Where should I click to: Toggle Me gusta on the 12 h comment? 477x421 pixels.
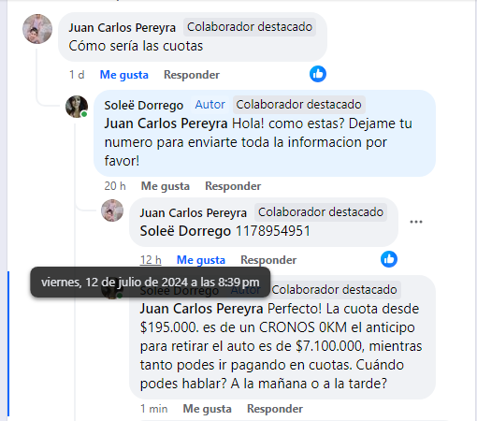(201, 260)
